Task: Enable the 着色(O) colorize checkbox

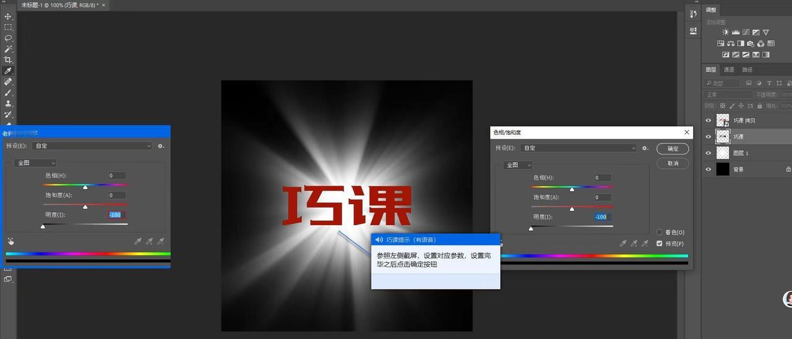Action: 660,233
